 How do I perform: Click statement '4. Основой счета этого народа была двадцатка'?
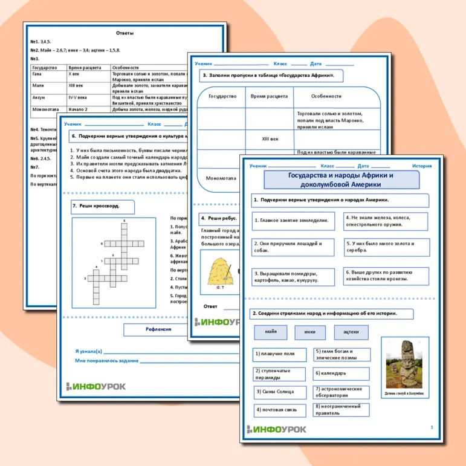(126, 171)
